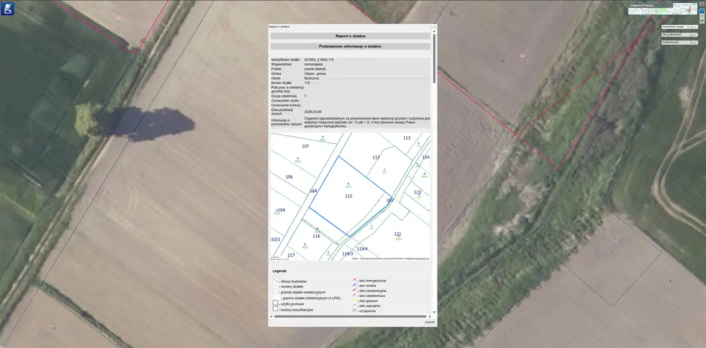This screenshot has height=348, width=706.
Task: Click the eye icon in right toolbar
Action: click(x=702, y=21)
